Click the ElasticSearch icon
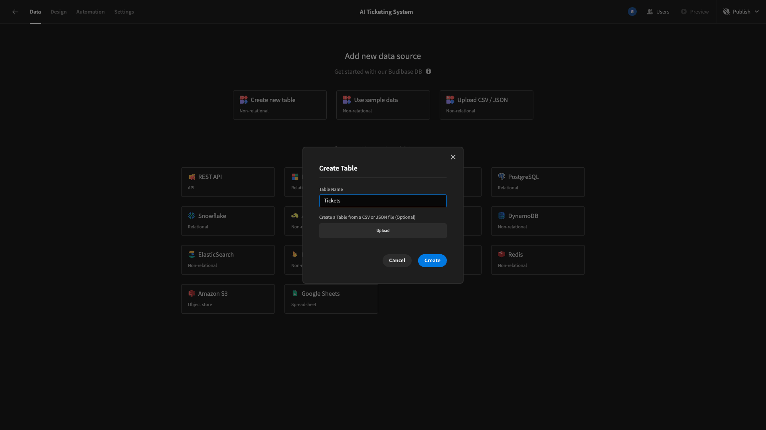This screenshot has width=766, height=430. point(191,254)
